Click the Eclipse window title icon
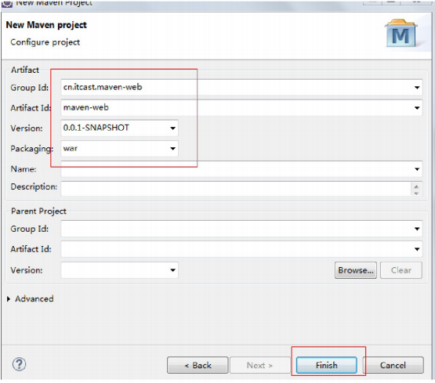435x383 pixels. [x=6, y=3]
